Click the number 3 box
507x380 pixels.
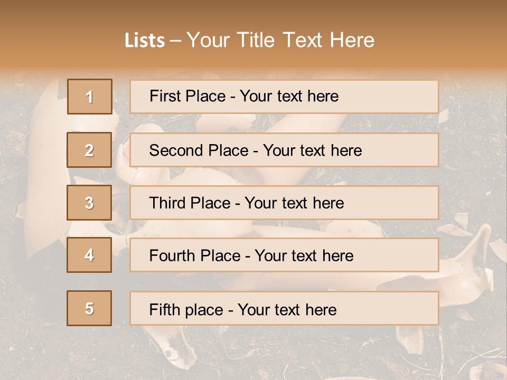pyautogui.click(x=89, y=203)
